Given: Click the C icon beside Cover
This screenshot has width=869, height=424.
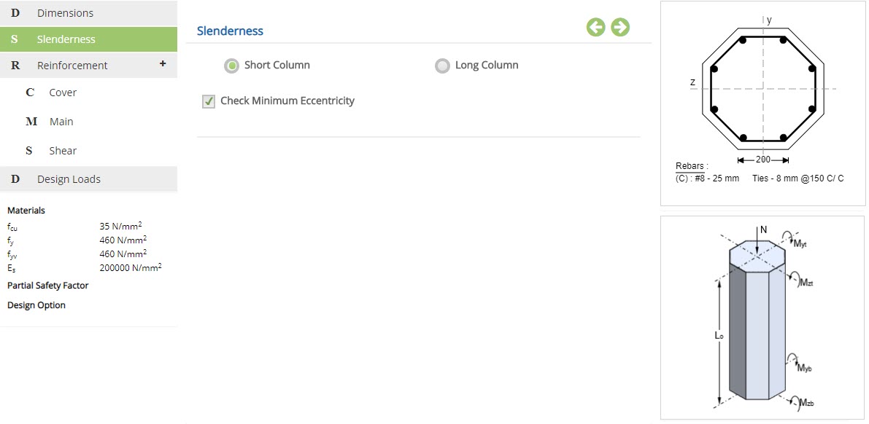Looking at the screenshot, I should (x=30, y=93).
